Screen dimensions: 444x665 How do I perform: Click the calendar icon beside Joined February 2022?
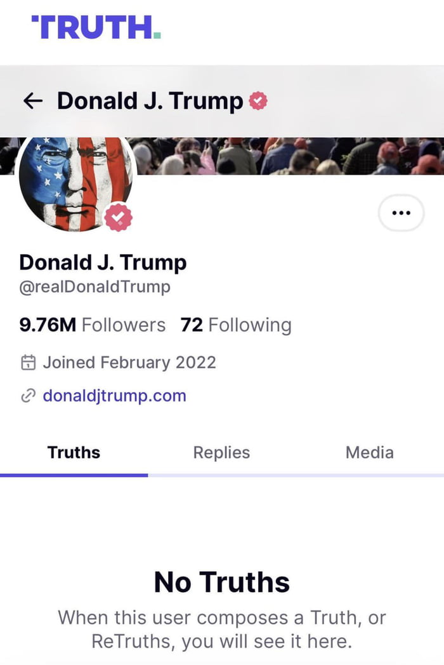pyautogui.click(x=27, y=363)
